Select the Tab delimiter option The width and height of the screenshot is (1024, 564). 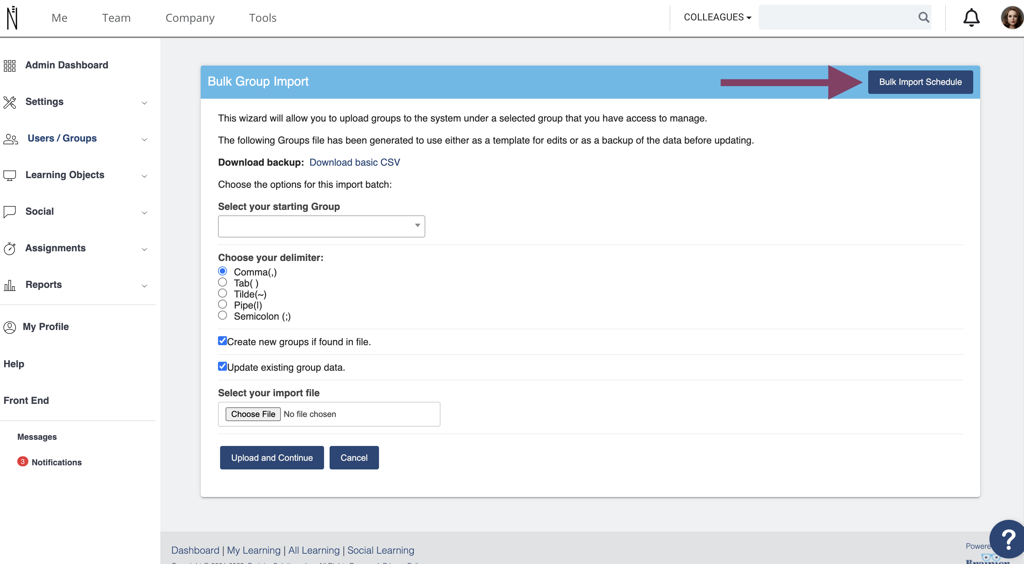coord(222,282)
